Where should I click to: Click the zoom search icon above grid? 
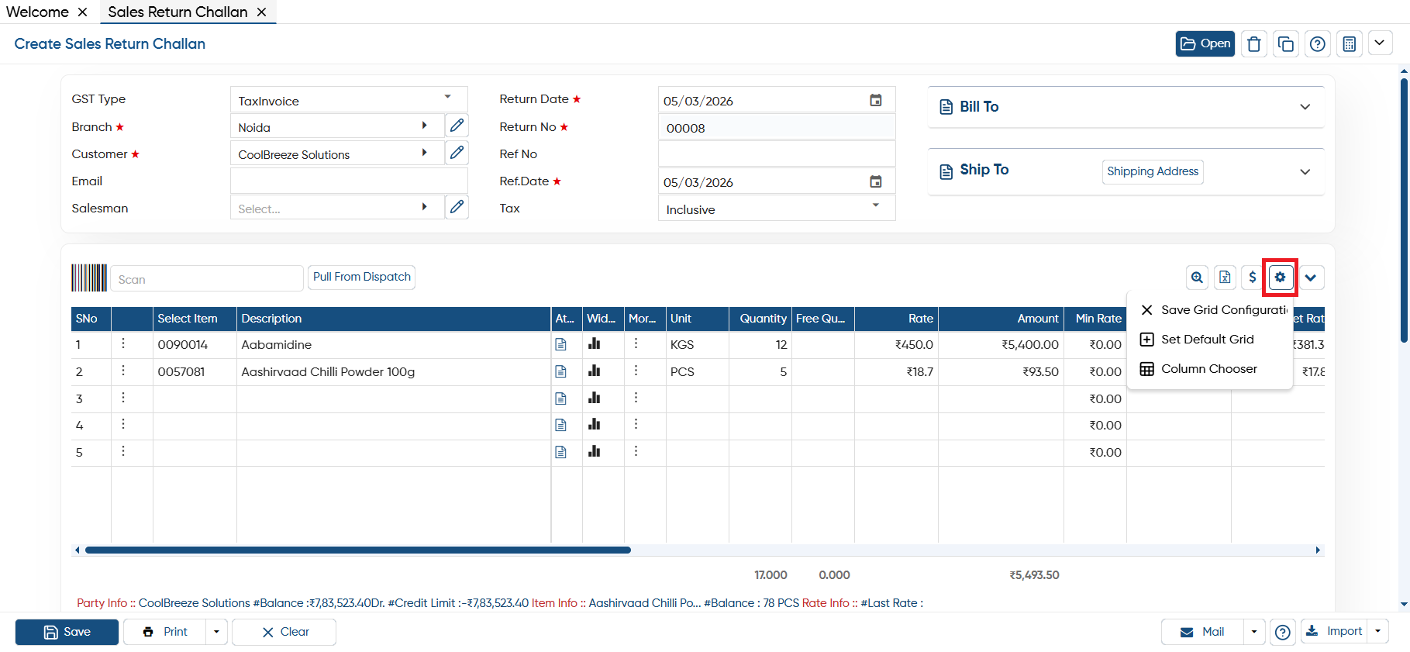click(x=1197, y=278)
